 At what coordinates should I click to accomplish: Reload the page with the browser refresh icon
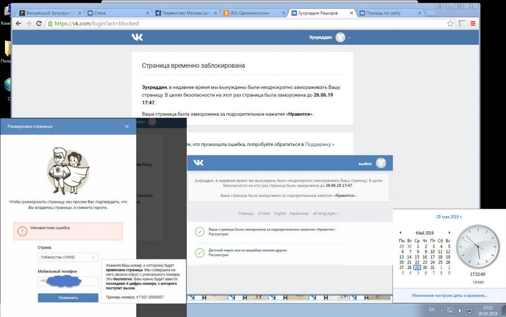tap(39, 23)
